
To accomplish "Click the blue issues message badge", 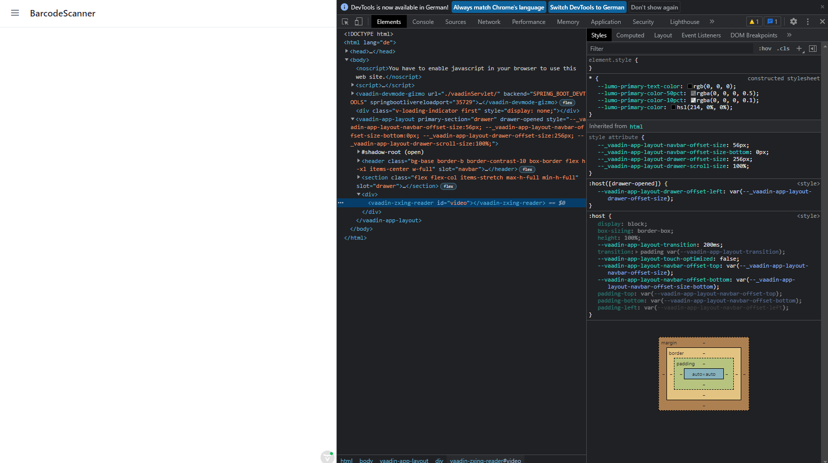I will pyautogui.click(x=772, y=21).
